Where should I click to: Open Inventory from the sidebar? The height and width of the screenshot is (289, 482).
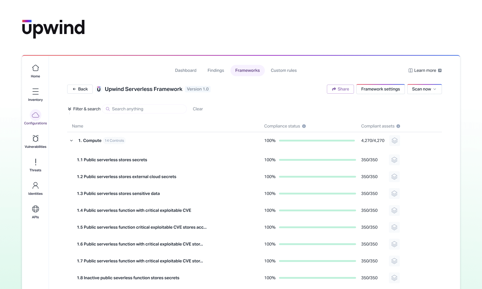coord(36,92)
